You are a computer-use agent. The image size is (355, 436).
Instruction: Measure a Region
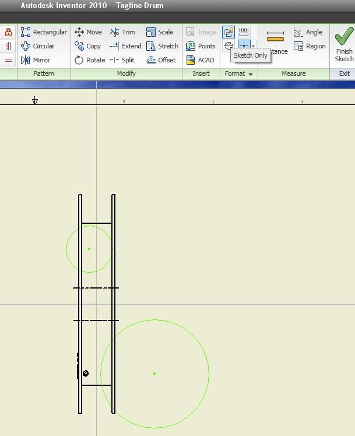pyautogui.click(x=310, y=46)
